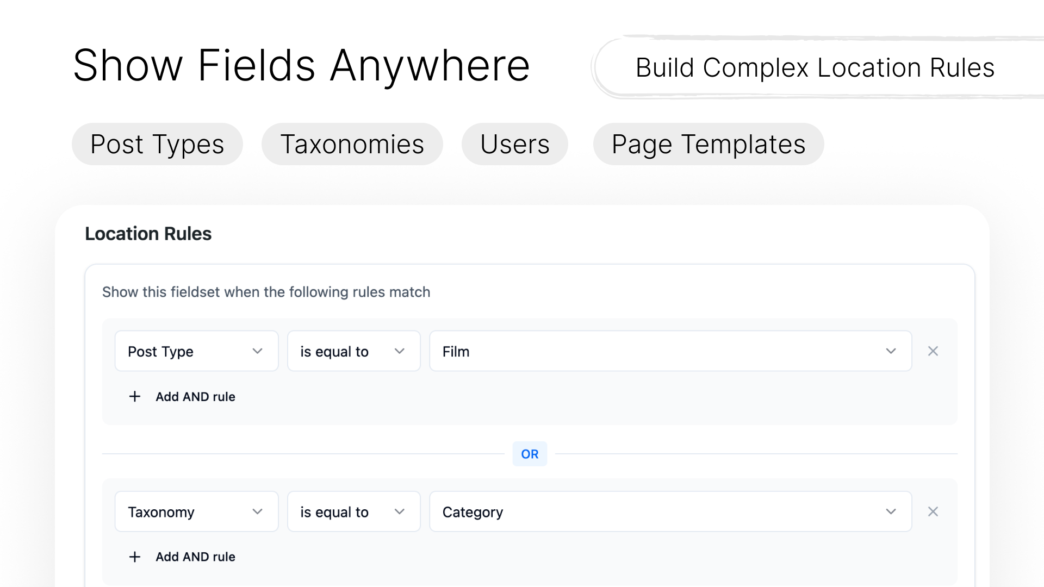Click the OR connector between rule groups
The width and height of the screenshot is (1044, 587).
(530, 454)
